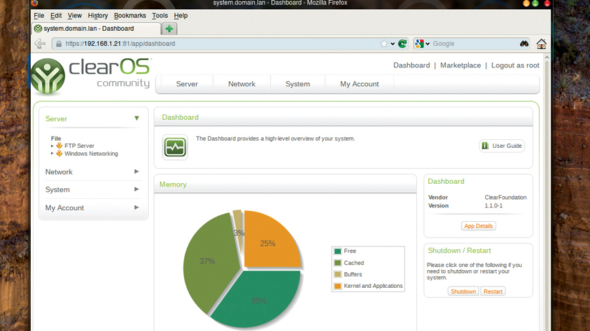Click the Version value 1.1.0-1
This screenshot has width=590, height=331.
coord(493,205)
